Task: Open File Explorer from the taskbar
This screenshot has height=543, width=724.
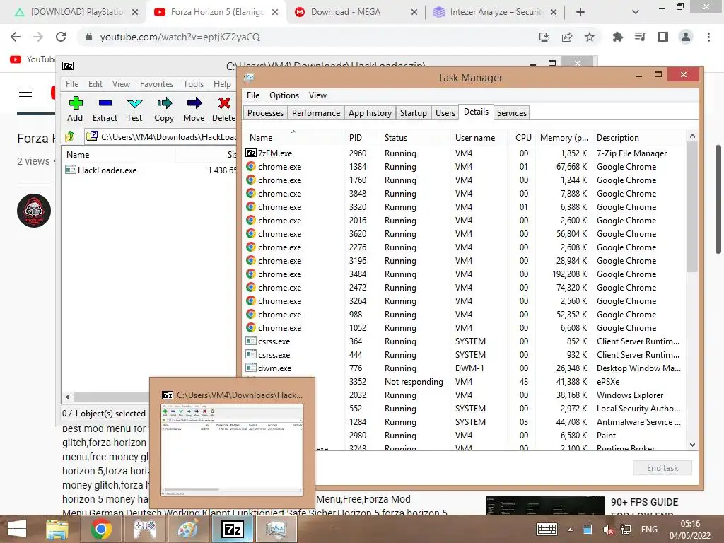Action: (x=57, y=529)
